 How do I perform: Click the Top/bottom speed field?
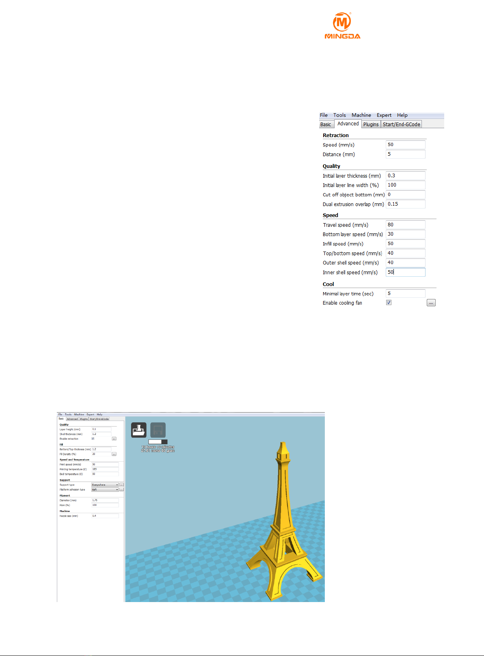pos(405,253)
